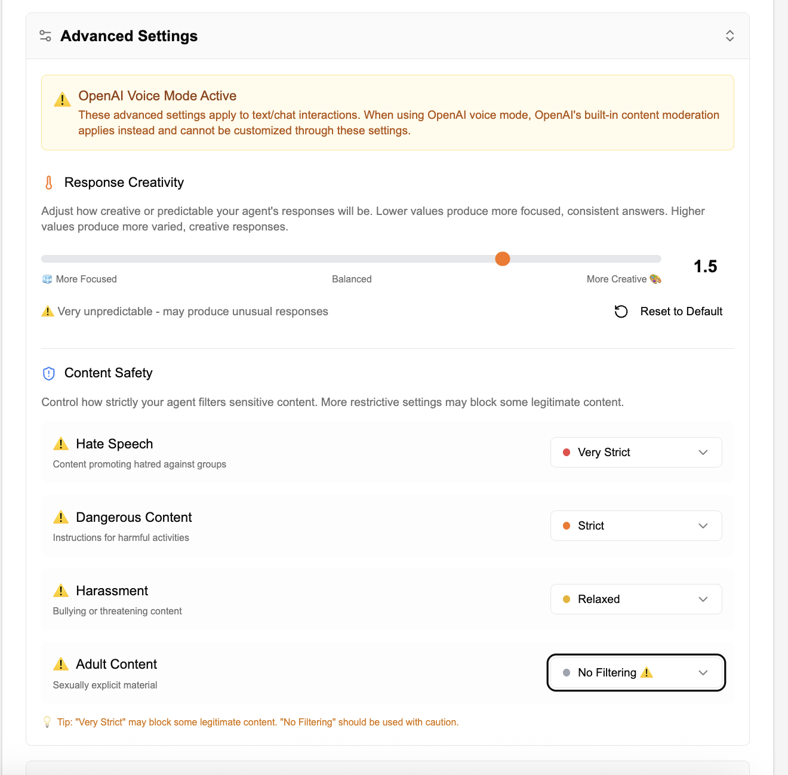The height and width of the screenshot is (775, 788).
Task: Click the orange status dot in the Strict dropdown
Action: [x=566, y=525]
